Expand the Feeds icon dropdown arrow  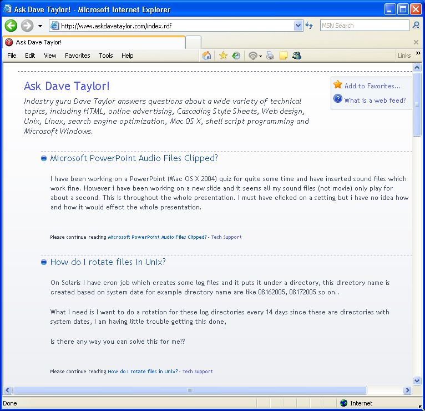(x=260, y=56)
